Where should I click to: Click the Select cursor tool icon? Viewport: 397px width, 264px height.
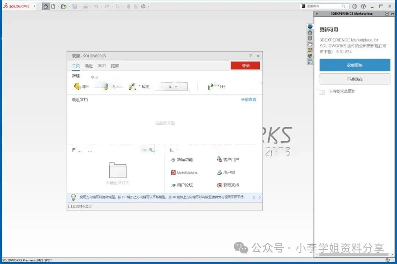tap(118, 6)
